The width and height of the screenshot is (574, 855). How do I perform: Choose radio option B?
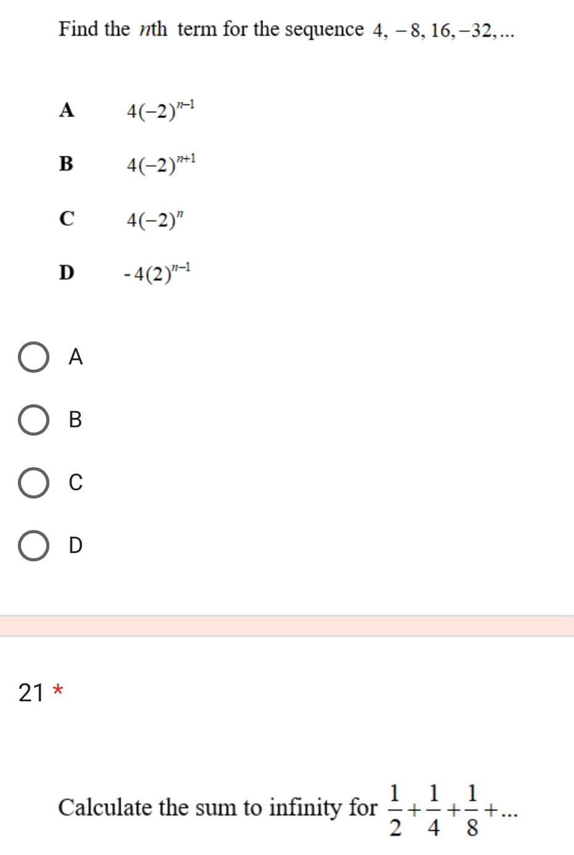point(33,420)
